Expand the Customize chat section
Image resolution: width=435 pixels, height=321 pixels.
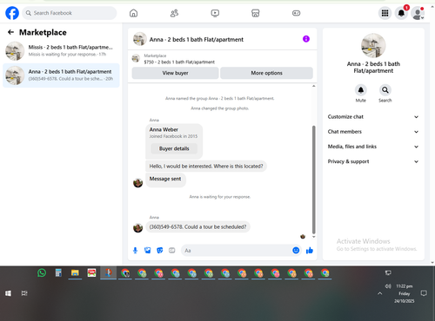[x=373, y=117]
